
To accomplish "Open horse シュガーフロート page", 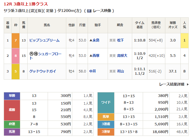I will coord(46,56).
